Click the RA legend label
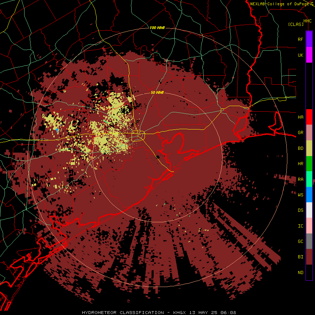 [300, 180]
